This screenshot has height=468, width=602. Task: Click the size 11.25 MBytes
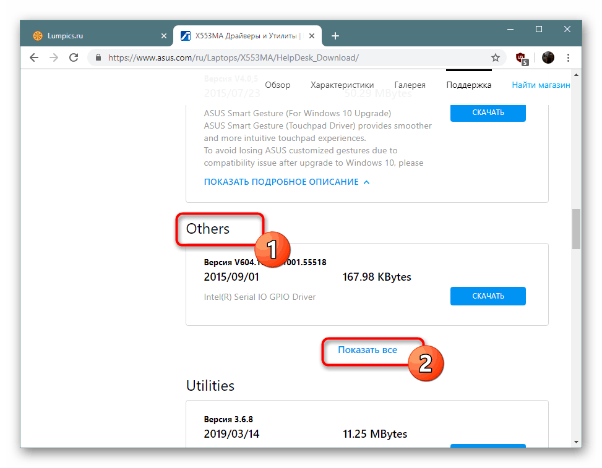(375, 434)
